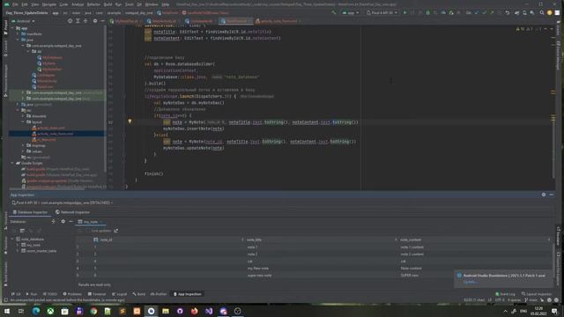Viewport: 564px width, 317px height.
Task: Click the Undo arrow in toolbar
Action: coord(508,12)
